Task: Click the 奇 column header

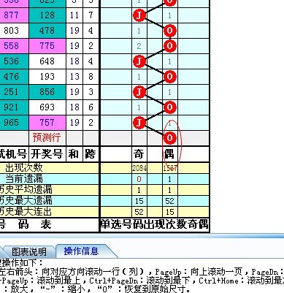Action: (x=139, y=154)
